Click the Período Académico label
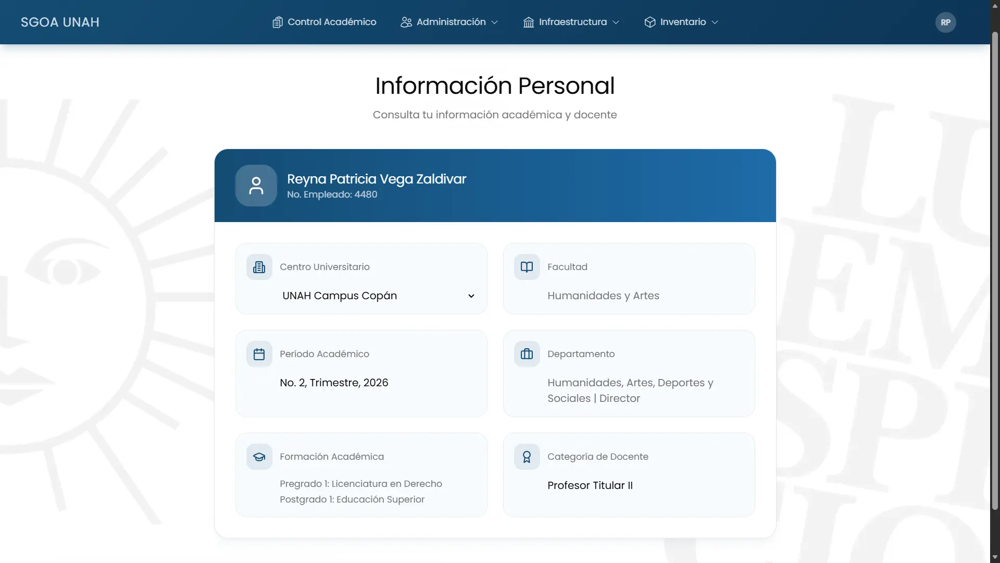Image resolution: width=1000 pixels, height=563 pixels. point(324,354)
